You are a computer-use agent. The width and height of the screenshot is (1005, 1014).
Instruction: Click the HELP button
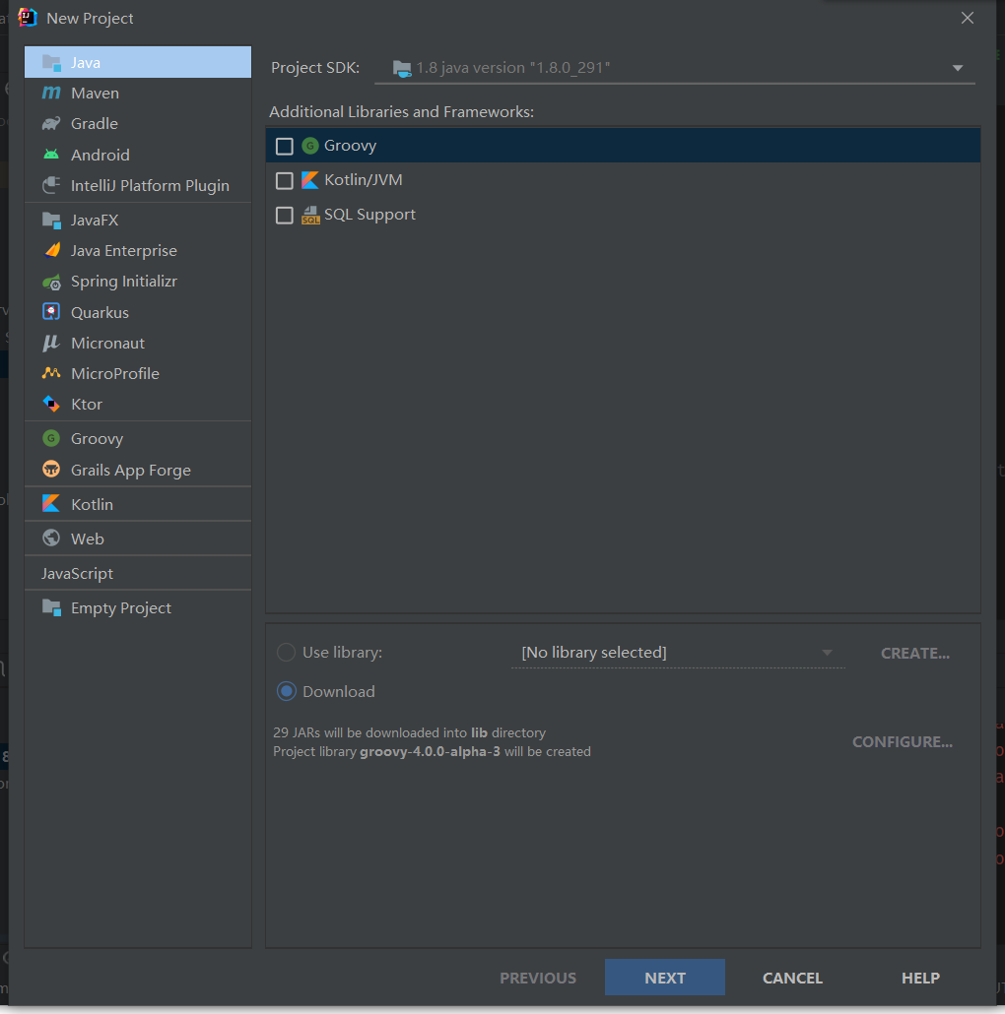tap(920, 978)
